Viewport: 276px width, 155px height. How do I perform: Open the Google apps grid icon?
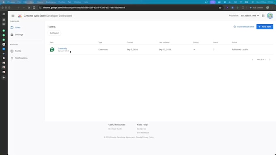coord(263,16)
